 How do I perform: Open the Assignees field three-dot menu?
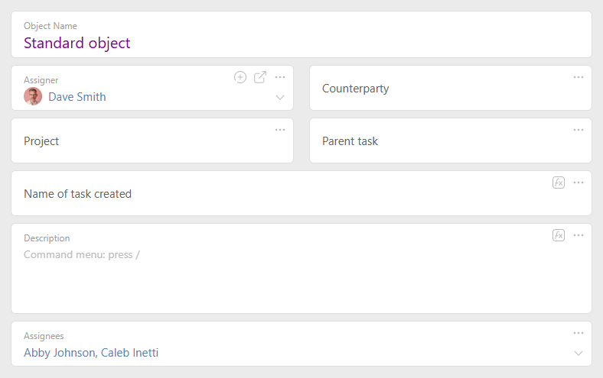tap(579, 333)
